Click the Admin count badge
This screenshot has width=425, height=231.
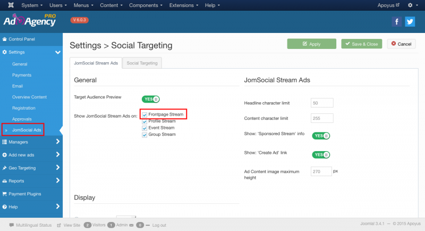pyautogui.click(x=111, y=225)
